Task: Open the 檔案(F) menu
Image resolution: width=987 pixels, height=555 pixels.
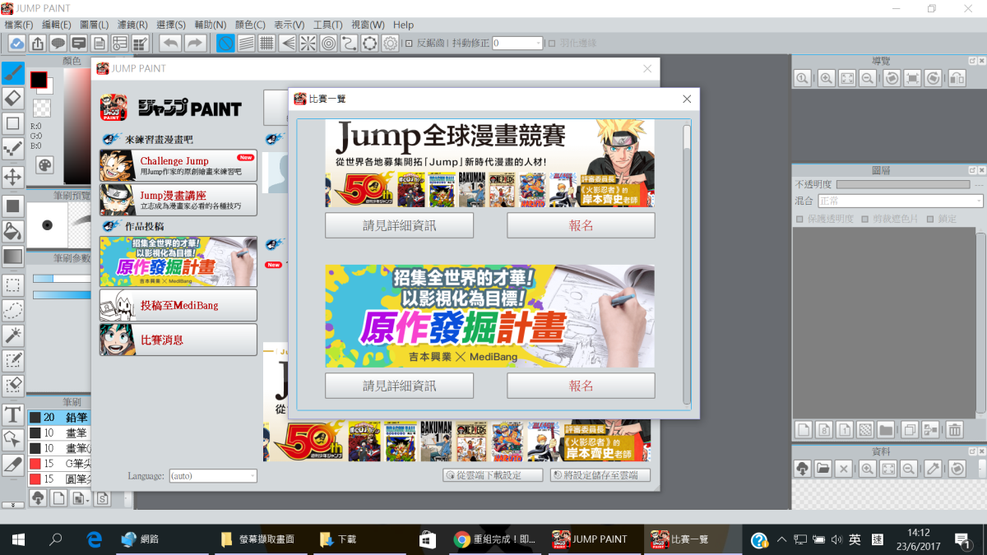Action: tap(19, 25)
